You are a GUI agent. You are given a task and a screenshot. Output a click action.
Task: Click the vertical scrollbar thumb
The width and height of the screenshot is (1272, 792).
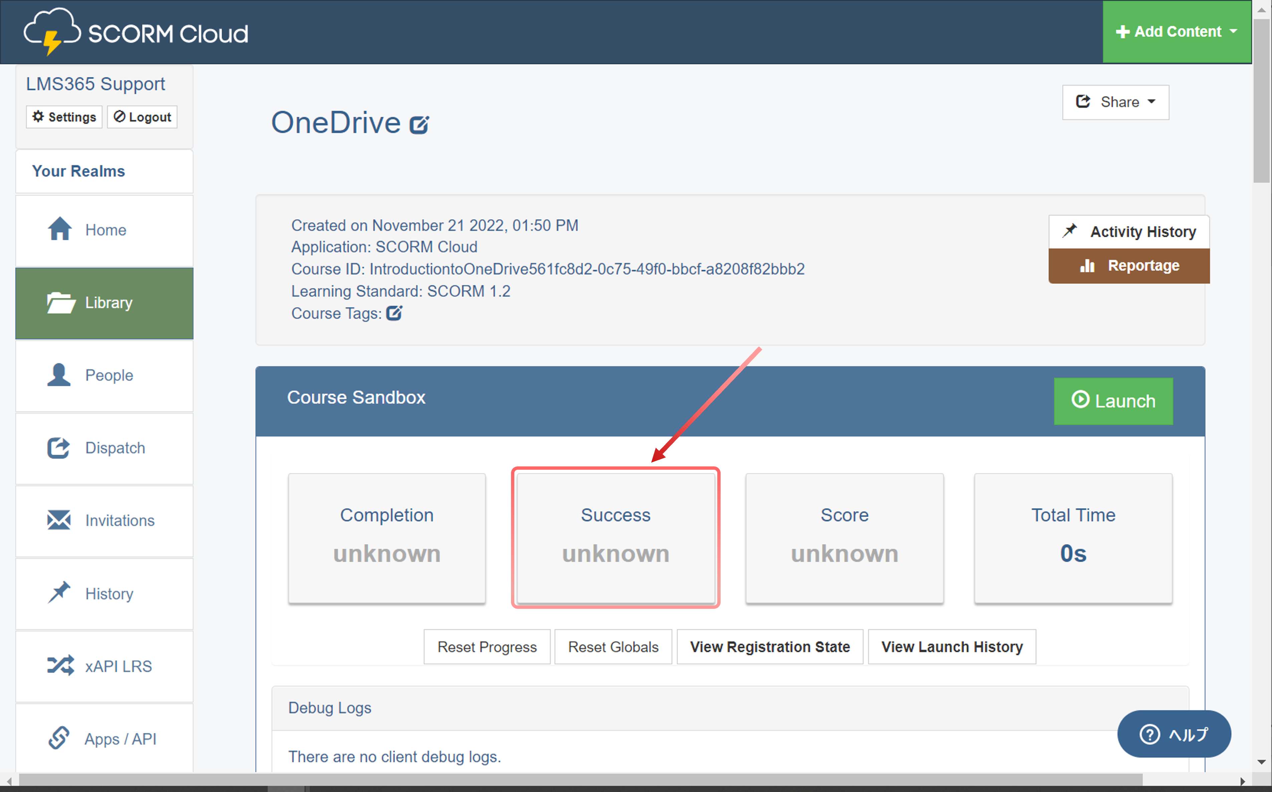[x=1262, y=100]
